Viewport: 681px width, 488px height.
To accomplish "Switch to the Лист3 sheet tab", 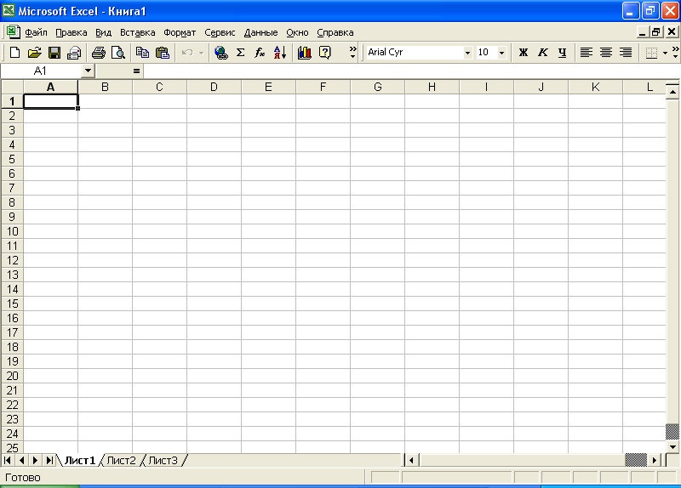I will (163, 460).
